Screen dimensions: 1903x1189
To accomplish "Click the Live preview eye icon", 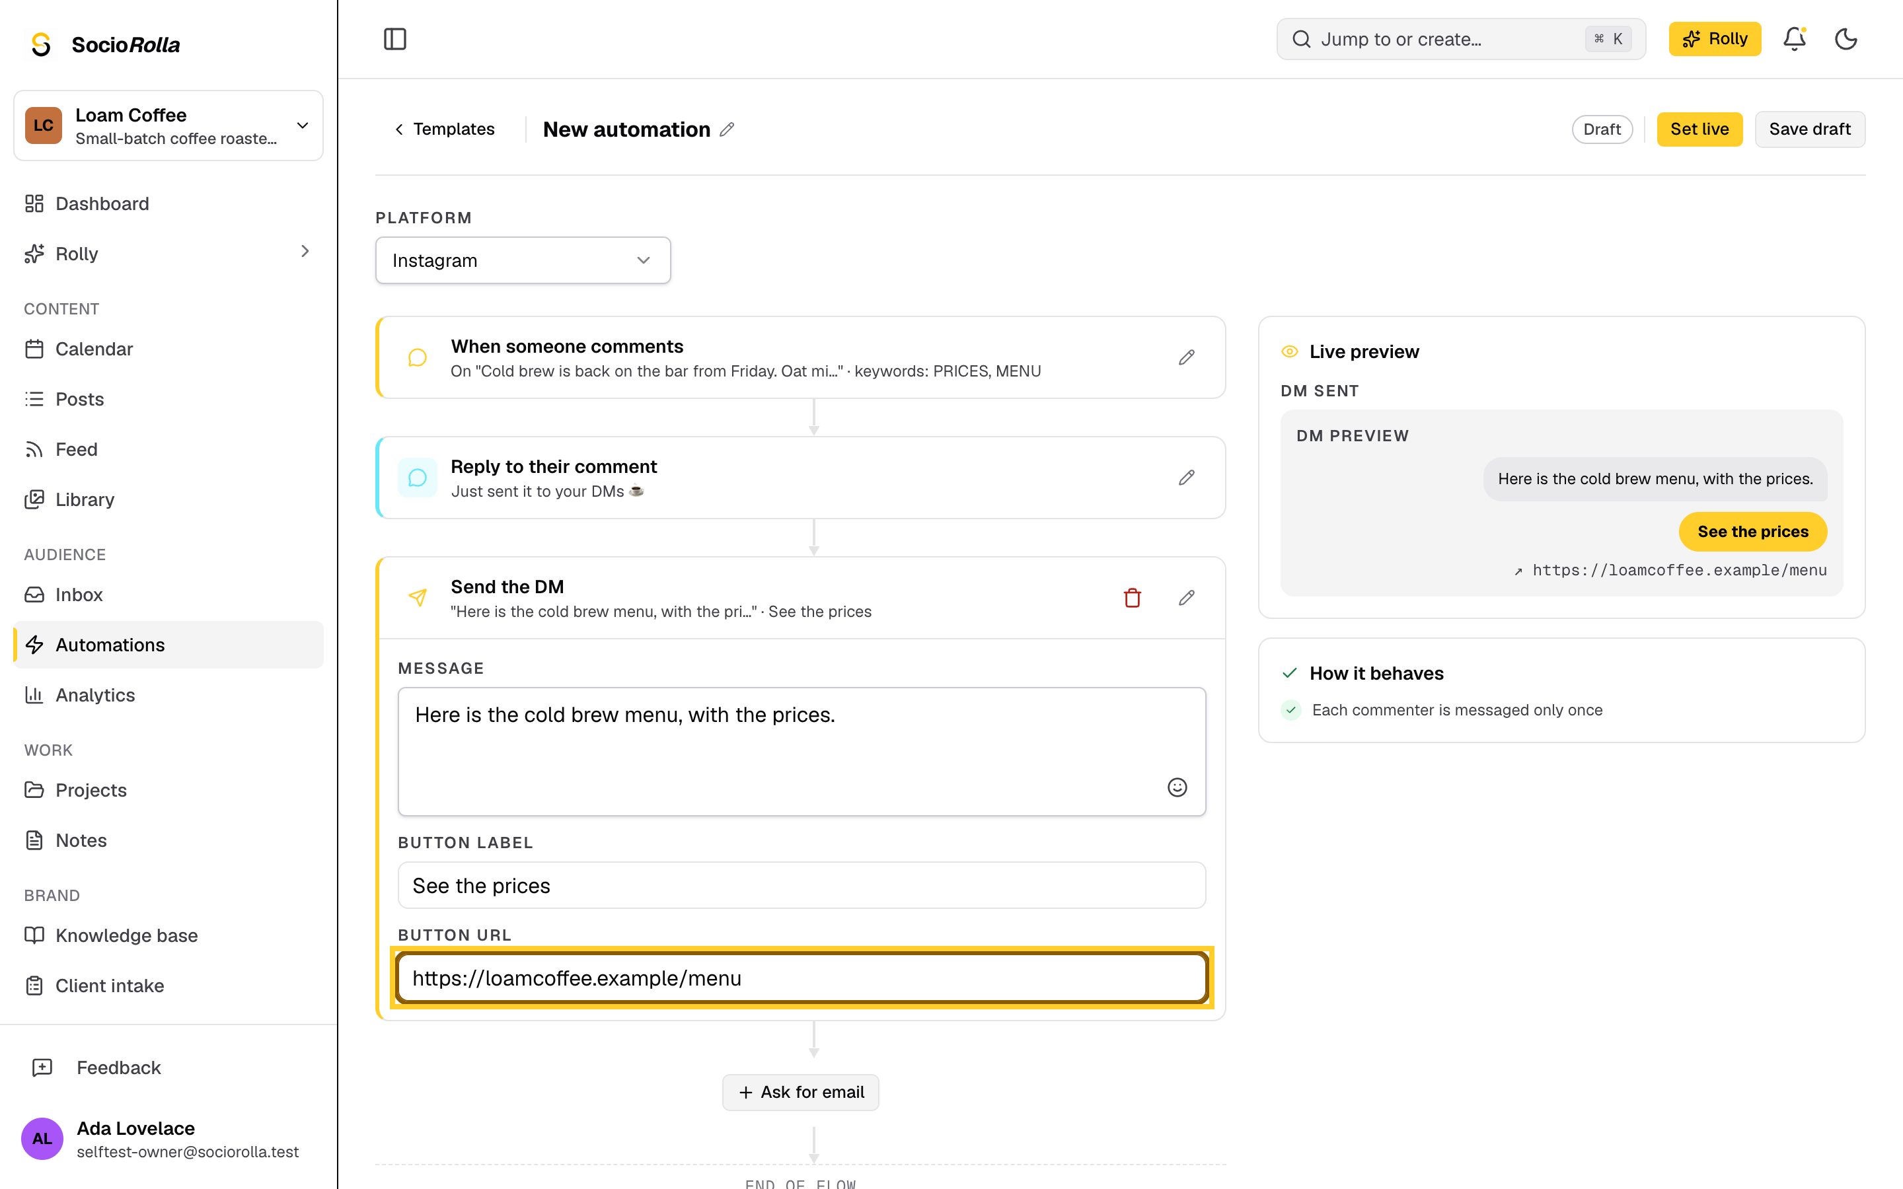I will coord(1290,351).
